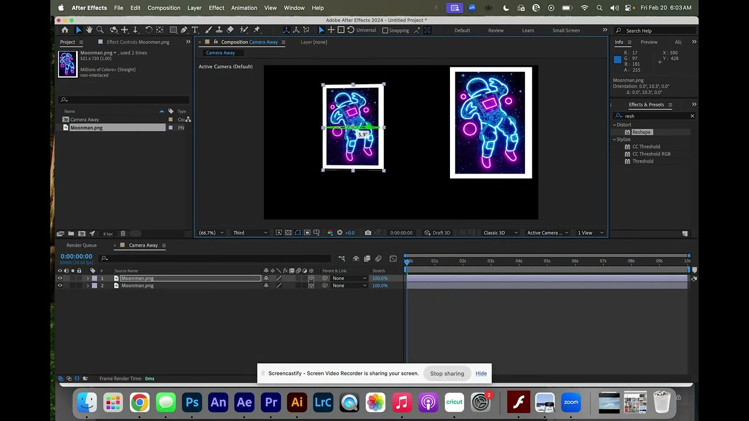Open the 1 View layout dropdown

(x=590, y=233)
